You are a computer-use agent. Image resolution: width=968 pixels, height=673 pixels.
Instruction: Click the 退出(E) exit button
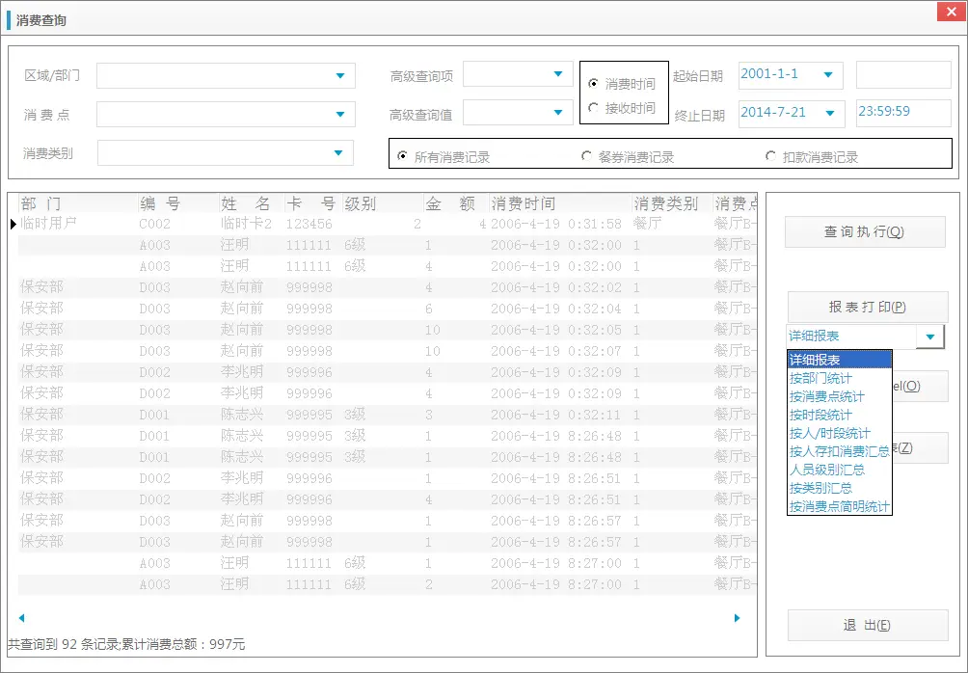coord(864,625)
